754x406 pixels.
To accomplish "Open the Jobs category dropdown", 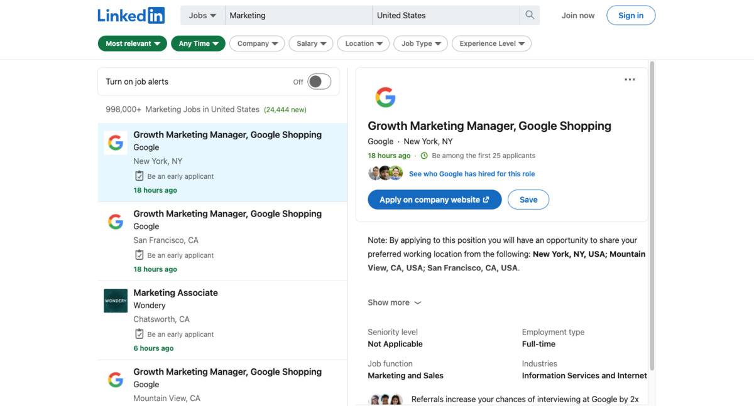I will (x=202, y=15).
